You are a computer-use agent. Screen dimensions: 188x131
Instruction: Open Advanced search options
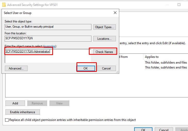tap(16, 68)
